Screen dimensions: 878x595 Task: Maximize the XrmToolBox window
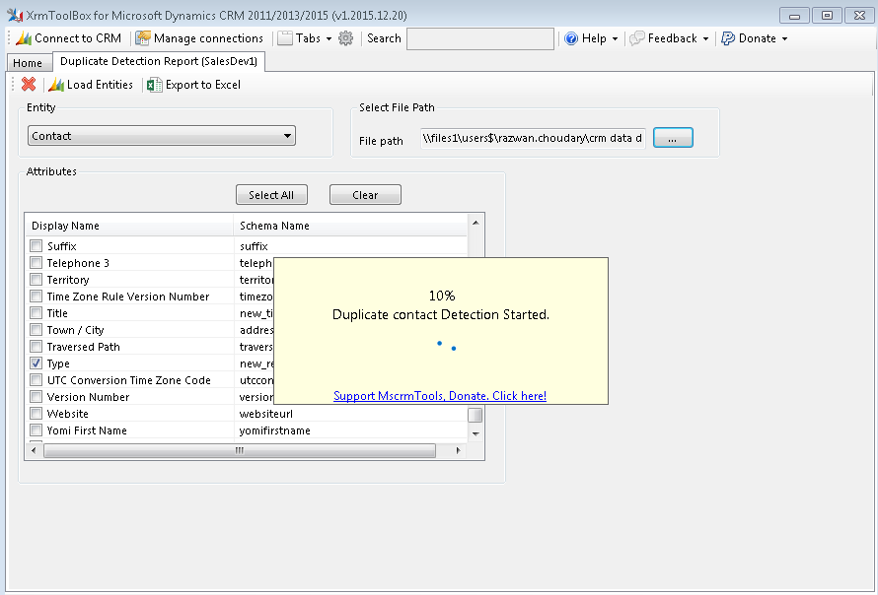(x=827, y=15)
